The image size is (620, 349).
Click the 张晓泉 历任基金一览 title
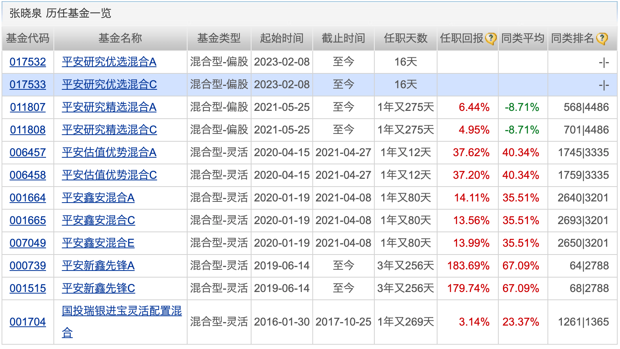[x=60, y=13]
